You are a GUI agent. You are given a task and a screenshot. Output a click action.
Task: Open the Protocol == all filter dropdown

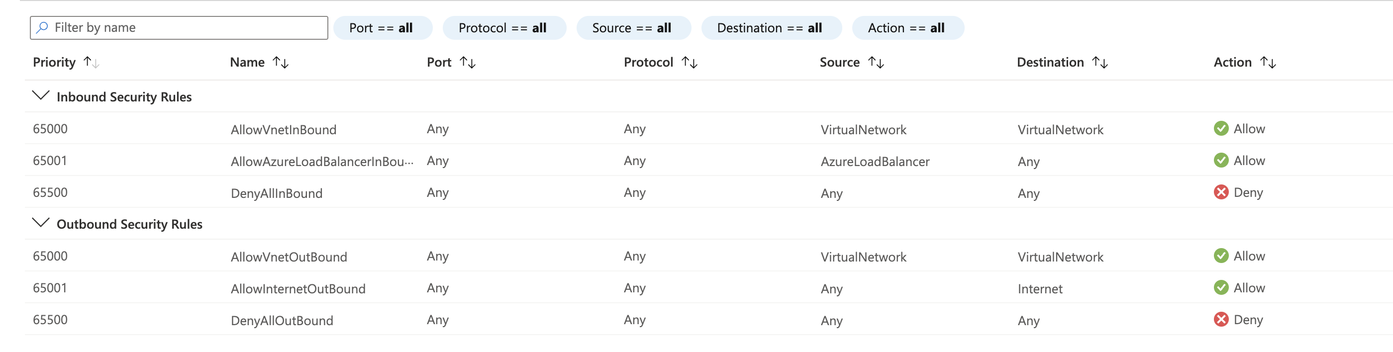pos(504,27)
